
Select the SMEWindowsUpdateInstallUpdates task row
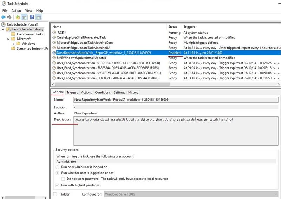click(x=81, y=58)
